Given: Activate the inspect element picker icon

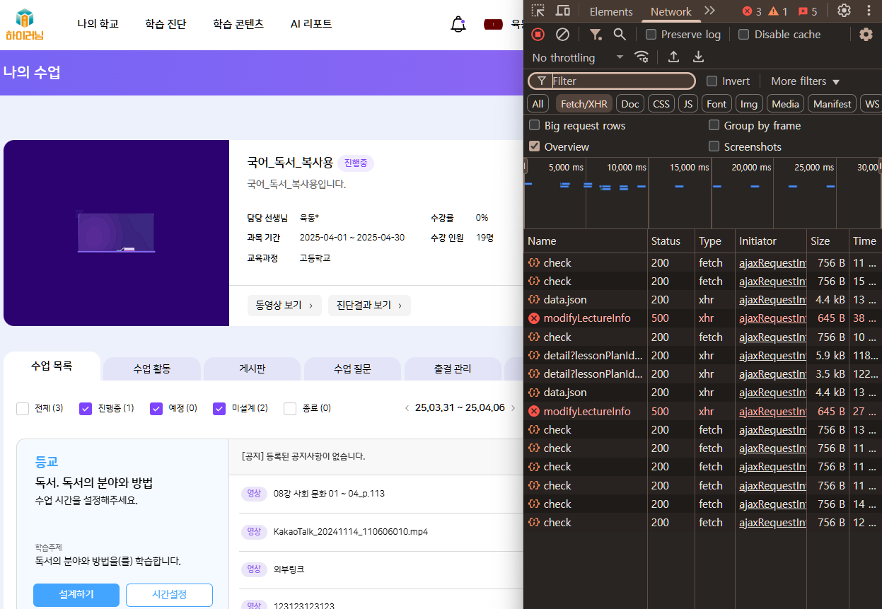Looking at the screenshot, I should click(x=538, y=11).
